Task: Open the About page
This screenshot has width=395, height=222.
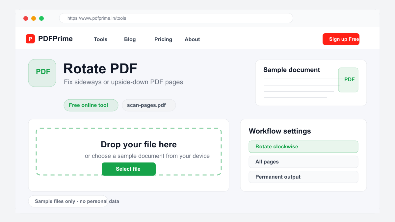Action: click(192, 39)
